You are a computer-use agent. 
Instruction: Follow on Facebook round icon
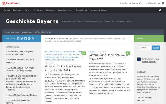coord(18,39)
